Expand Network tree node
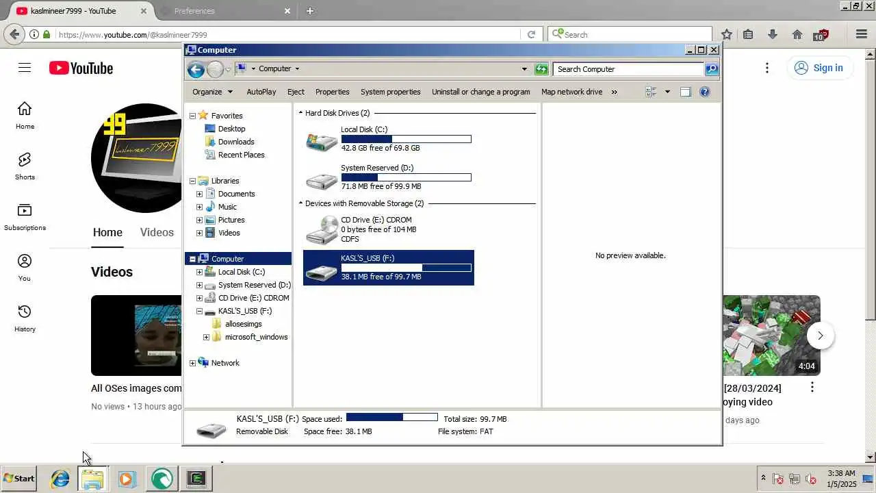Screen dimensions: 876x493 [192, 363]
